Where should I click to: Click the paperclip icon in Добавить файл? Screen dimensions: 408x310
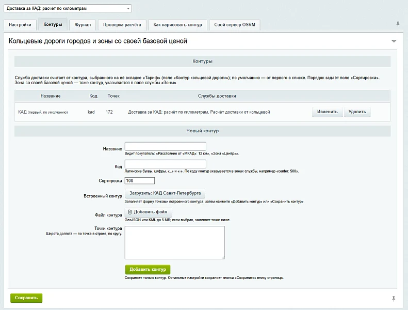pos(130,212)
